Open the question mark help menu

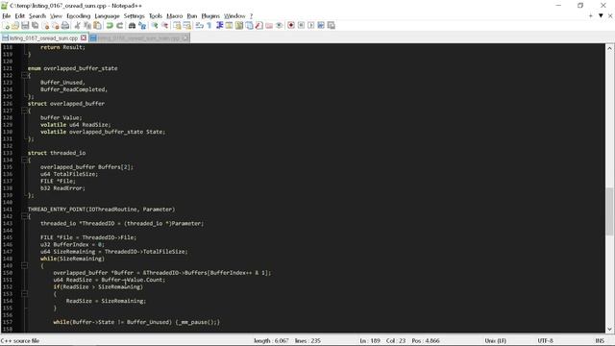251,16
